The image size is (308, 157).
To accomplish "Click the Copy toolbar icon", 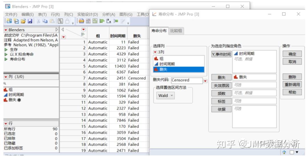I will click(45, 21).
